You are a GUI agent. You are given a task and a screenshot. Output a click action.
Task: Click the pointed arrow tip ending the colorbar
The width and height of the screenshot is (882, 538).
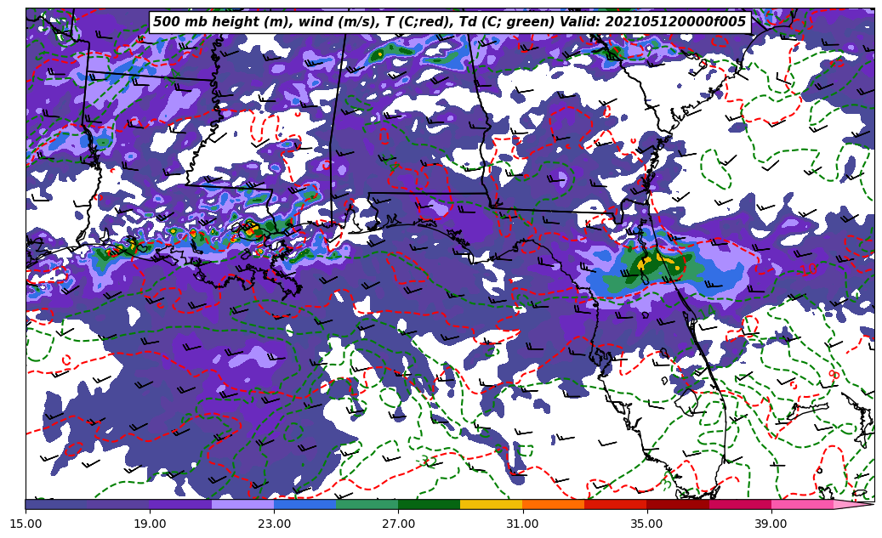pyautogui.click(x=868, y=504)
